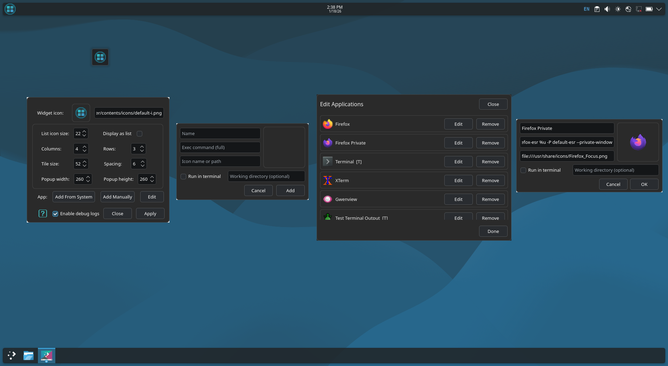
Task: Click Edit for the XTerm entry
Action: [459, 180]
